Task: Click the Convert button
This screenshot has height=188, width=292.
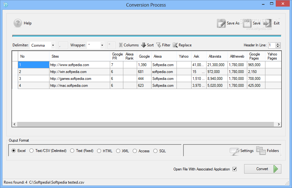Action: (x=263, y=169)
